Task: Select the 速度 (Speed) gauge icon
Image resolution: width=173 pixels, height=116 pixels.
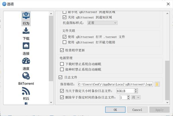Action: click(26, 61)
